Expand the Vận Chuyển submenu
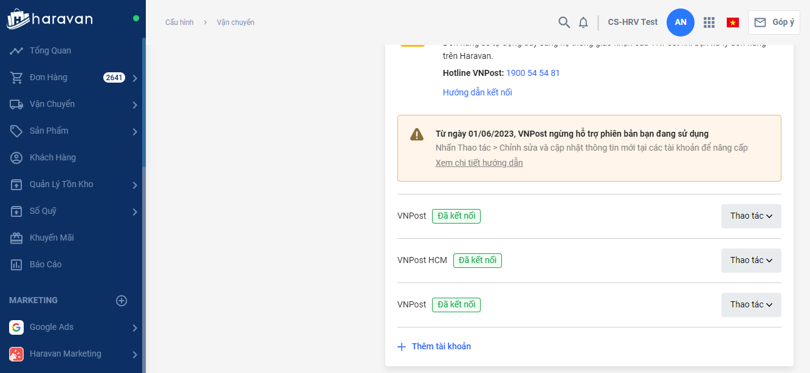Image resolution: width=810 pixels, height=373 pixels. [x=135, y=104]
